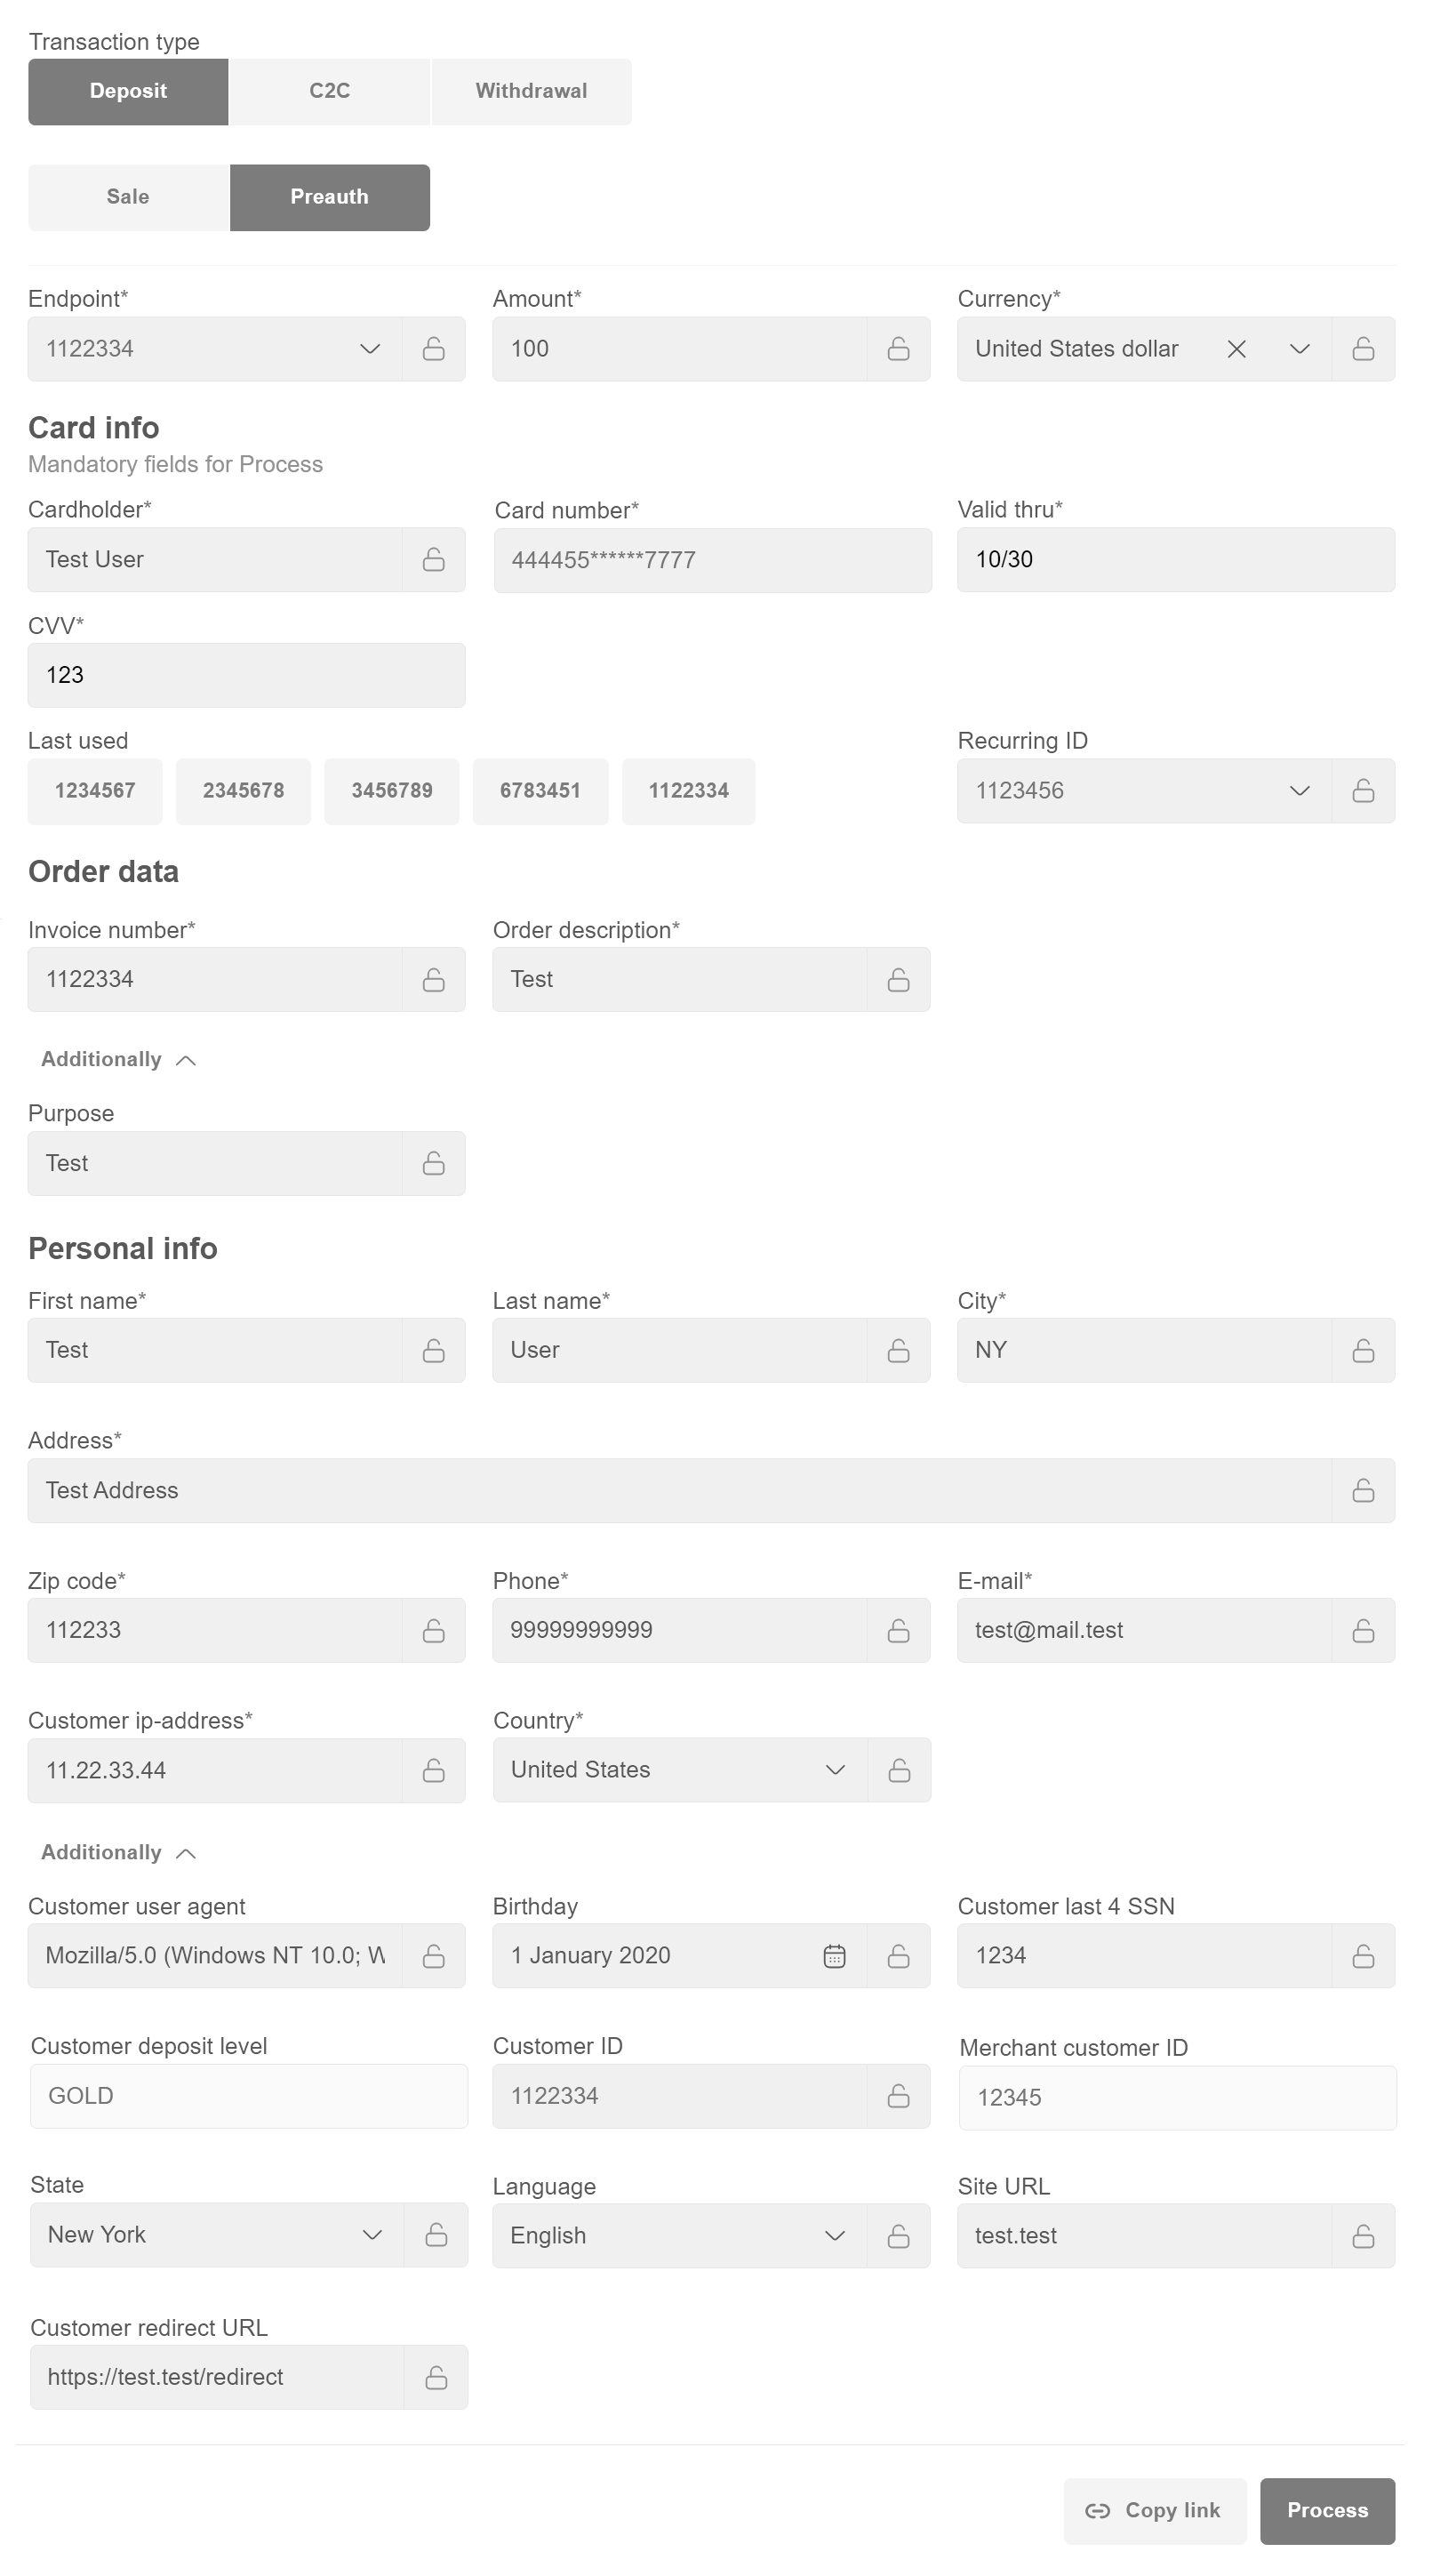Screen dimensions: 1432x2576
Task: Click the lock icon beside Site URL
Action: [1362, 2236]
